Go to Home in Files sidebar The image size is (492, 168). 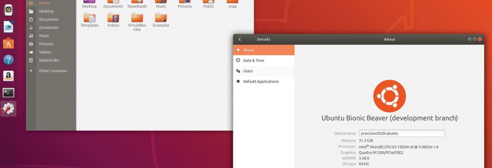click(x=51, y=3)
